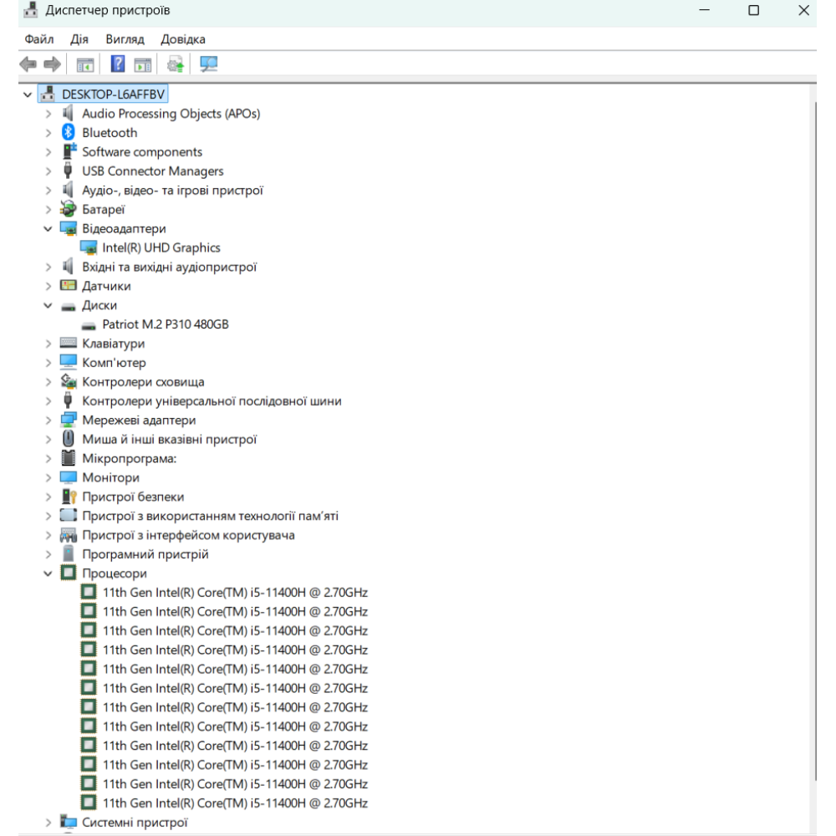The width and height of the screenshot is (836, 836).
Task: Click the Пристрої безпеки key icon
Action: point(69,497)
